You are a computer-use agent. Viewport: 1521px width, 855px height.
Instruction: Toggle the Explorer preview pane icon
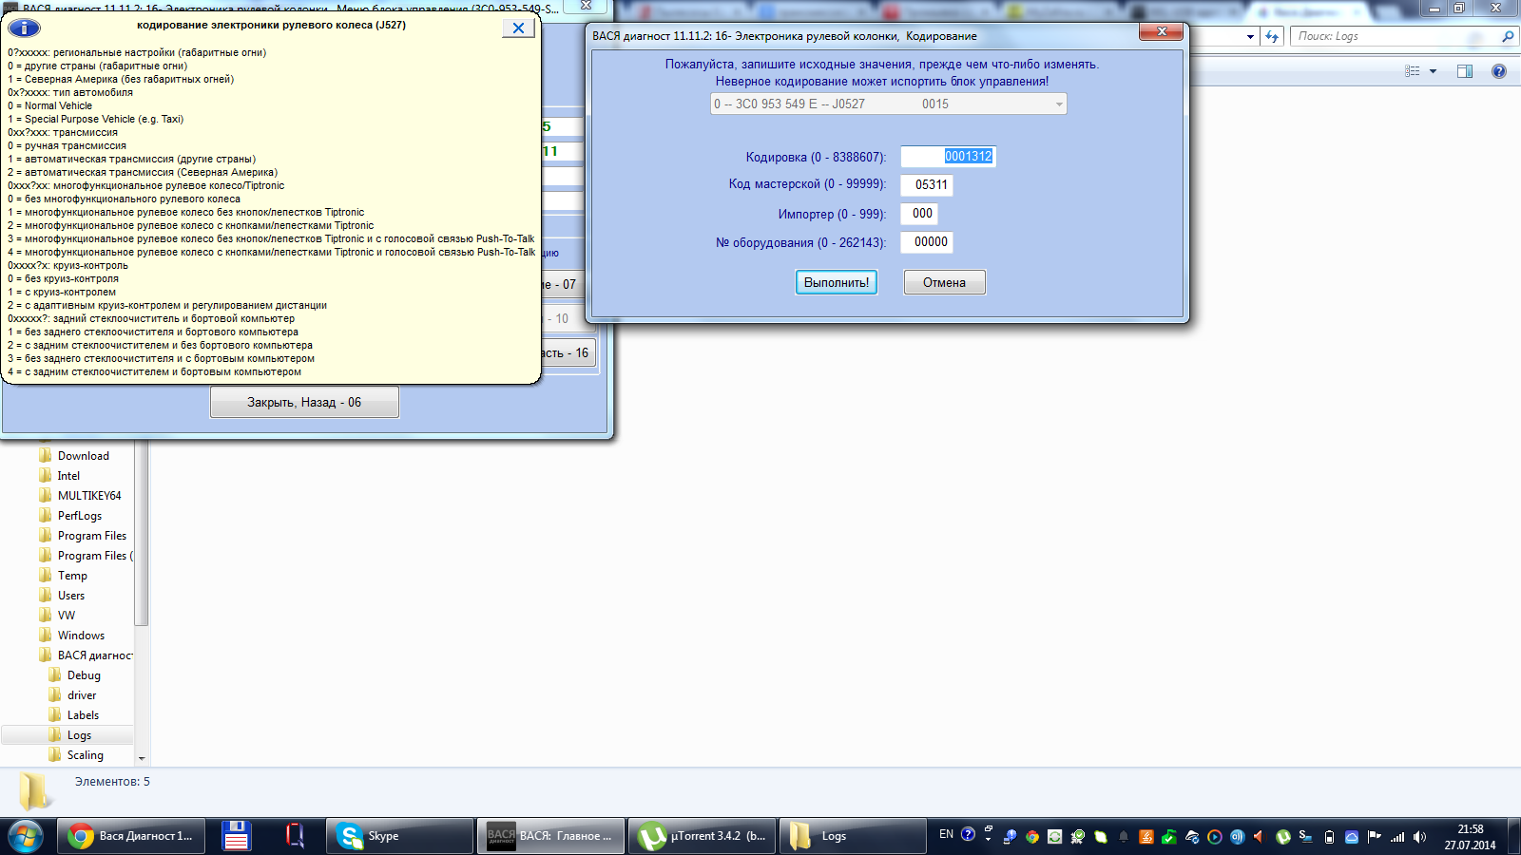coord(1464,71)
